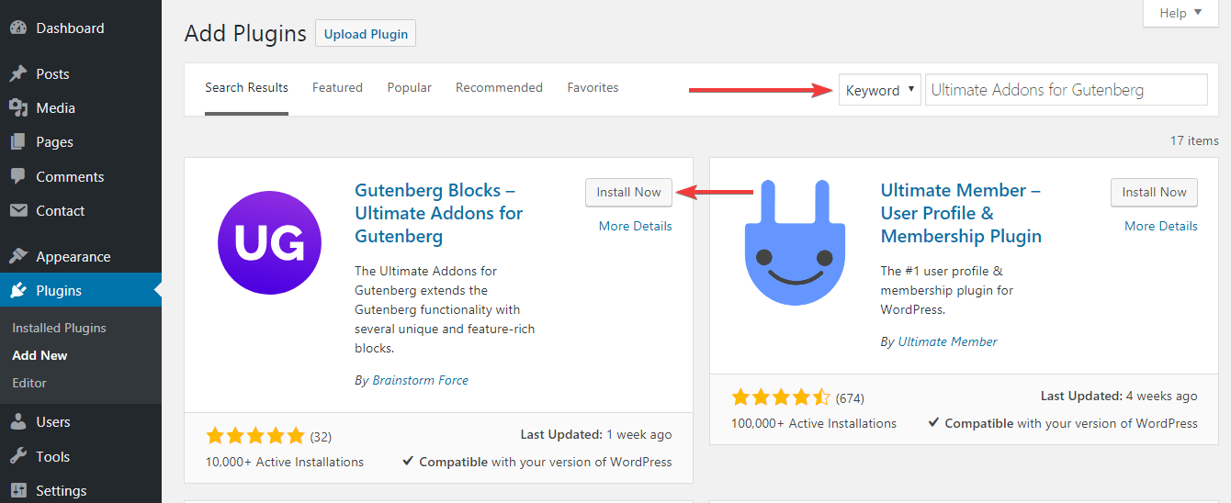
Task: Click the Users icon in sidebar
Action: [x=18, y=422]
